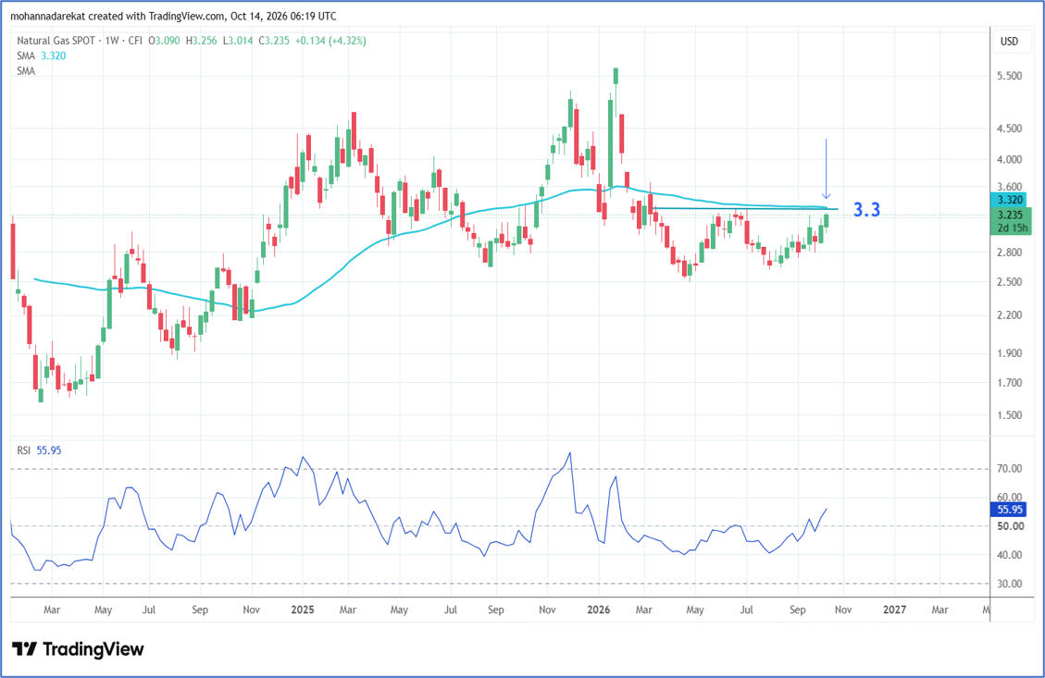Image resolution: width=1045 pixels, height=678 pixels.
Task: Click the 4.500 price axis label
Action: [x=1010, y=129]
